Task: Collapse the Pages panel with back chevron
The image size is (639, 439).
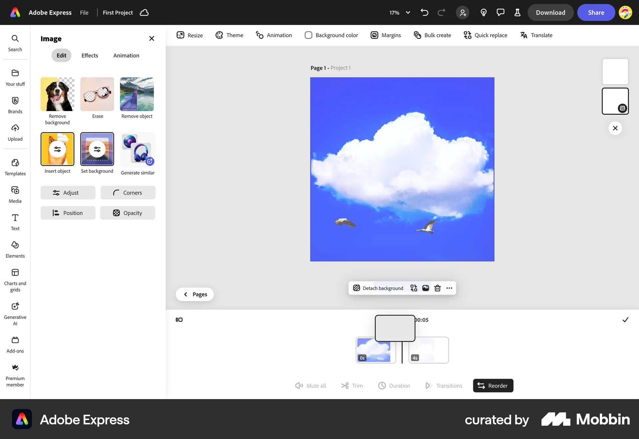Action: pos(186,294)
